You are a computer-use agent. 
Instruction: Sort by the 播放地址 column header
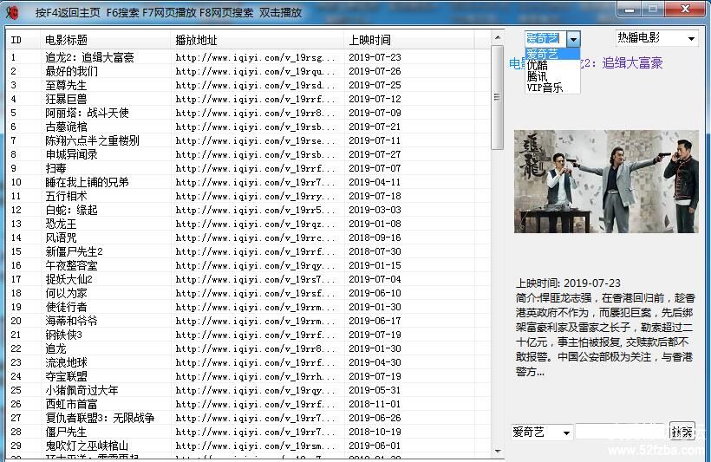[x=258, y=40]
